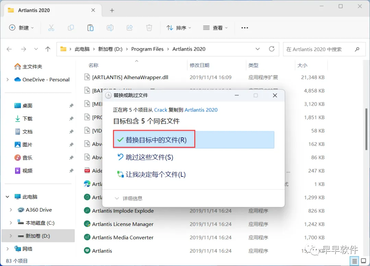Screen dimensions: 370x266
Task: Open 主文件夹 in the sidebar
Action: pos(28,67)
